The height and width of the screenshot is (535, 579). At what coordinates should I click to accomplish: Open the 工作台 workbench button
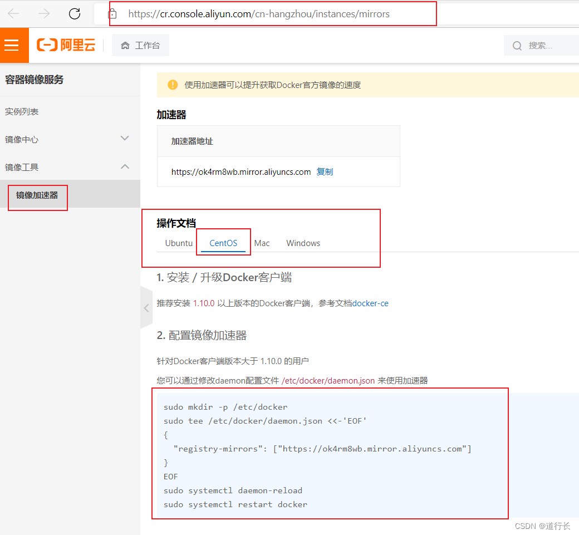coord(140,45)
